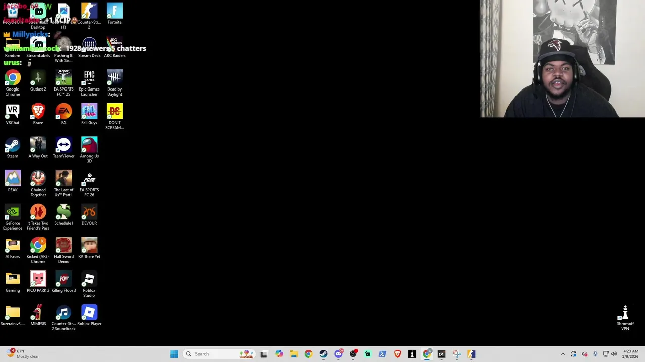Open Brave from the taskbar
The width and height of the screenshot is (645, 362).
[397, 354]
